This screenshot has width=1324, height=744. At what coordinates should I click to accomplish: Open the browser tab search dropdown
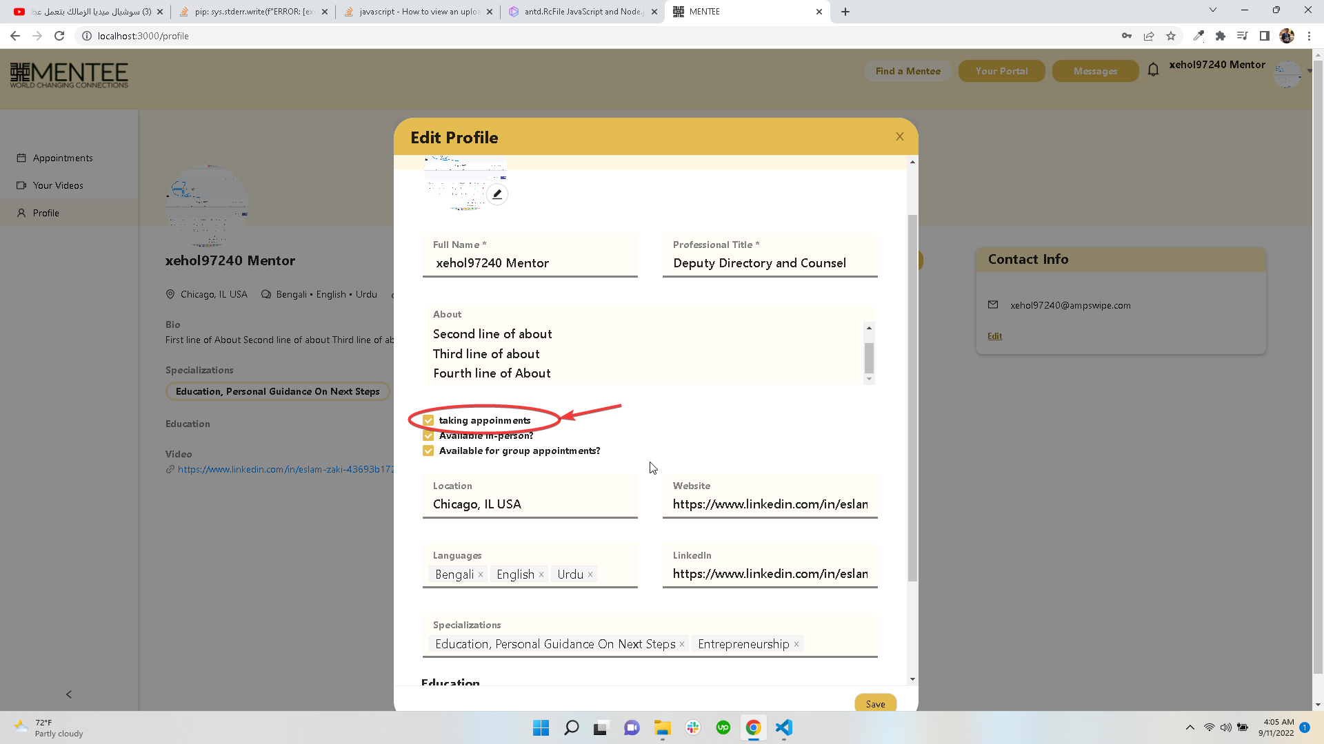1212,10
